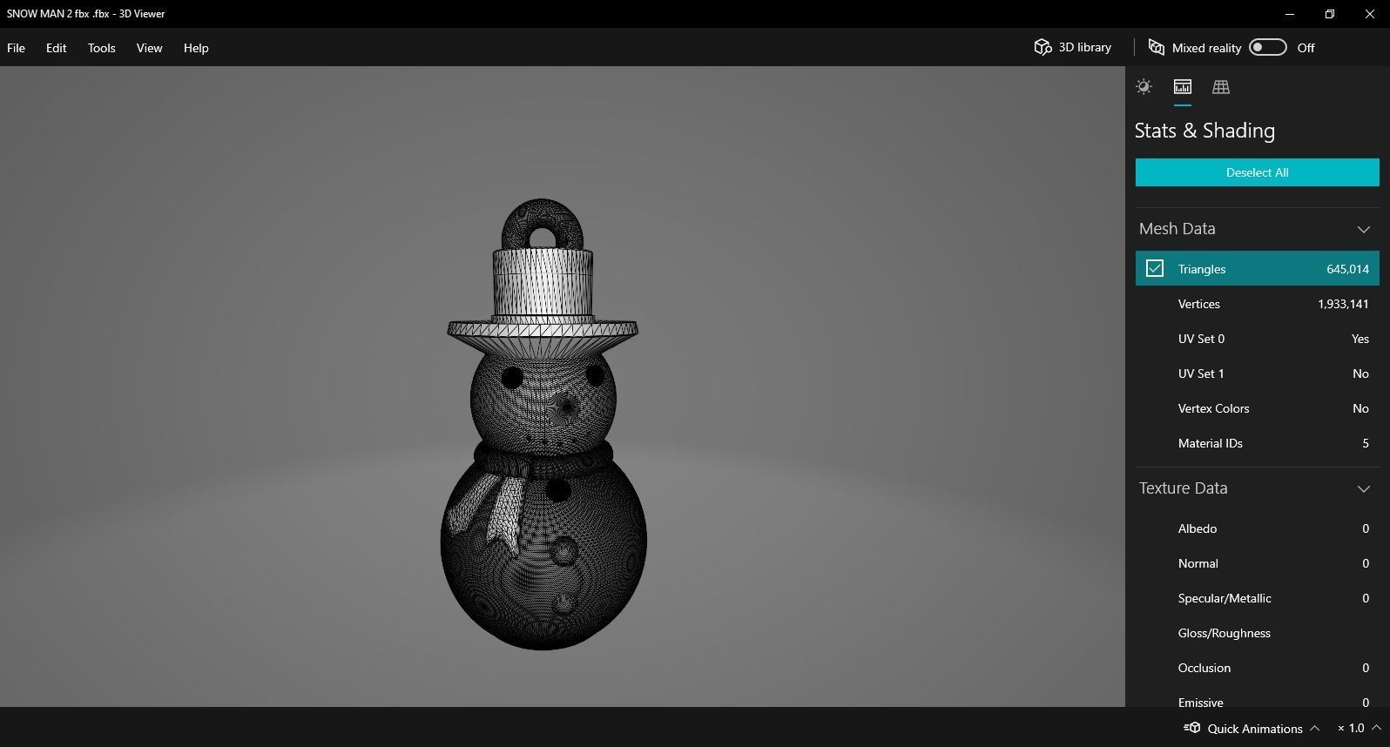Open the Edit menu

tap(56, 48)
